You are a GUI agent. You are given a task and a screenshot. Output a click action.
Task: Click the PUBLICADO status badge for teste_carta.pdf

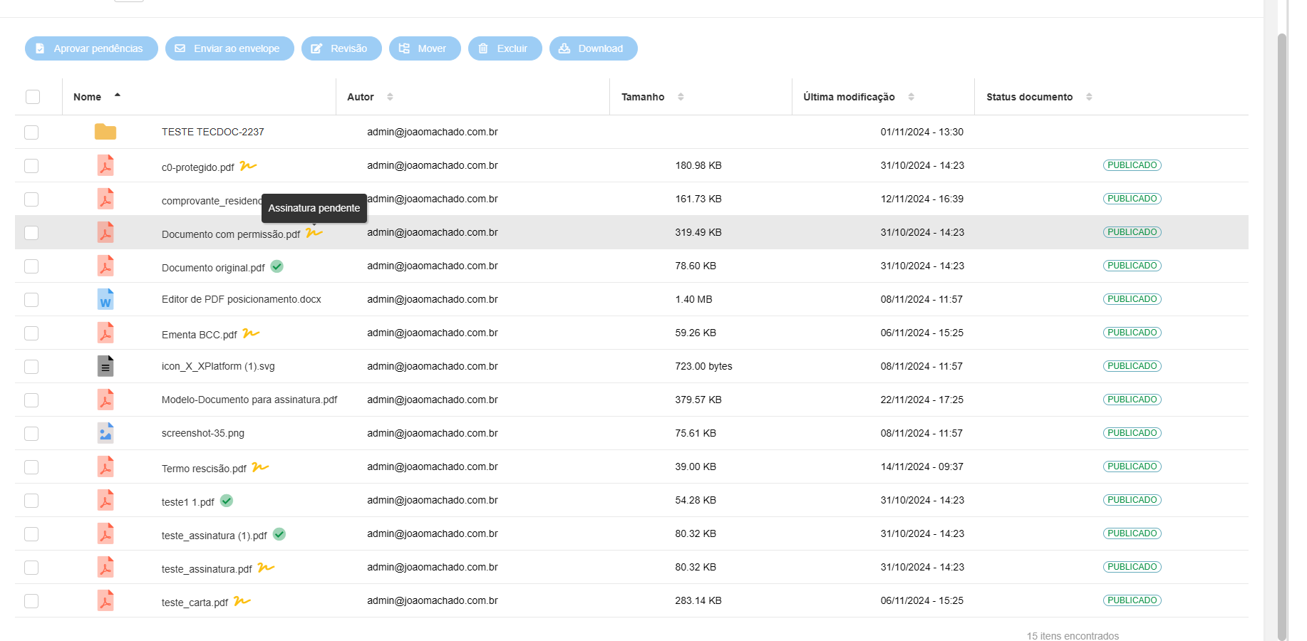click(x=1132, y=600)
